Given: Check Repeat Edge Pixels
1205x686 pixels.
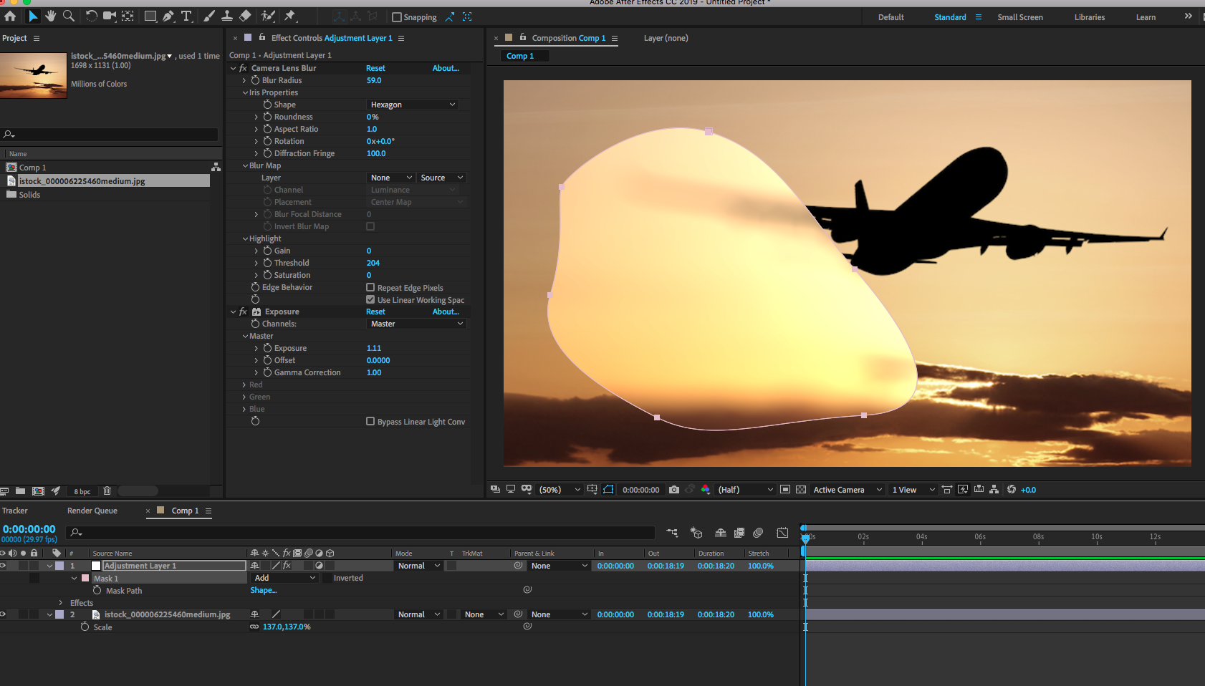Looking at the screenshot, I should (370, 288).
